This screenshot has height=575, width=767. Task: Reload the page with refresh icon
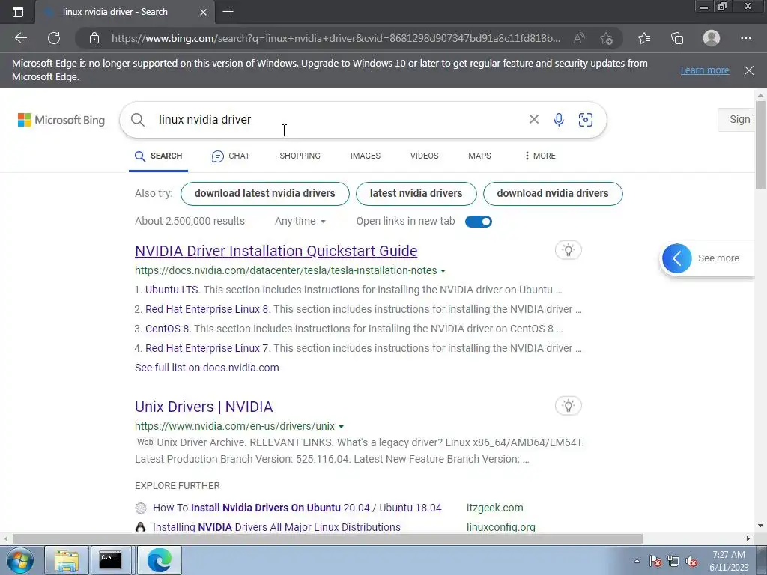tap(54, 38)
